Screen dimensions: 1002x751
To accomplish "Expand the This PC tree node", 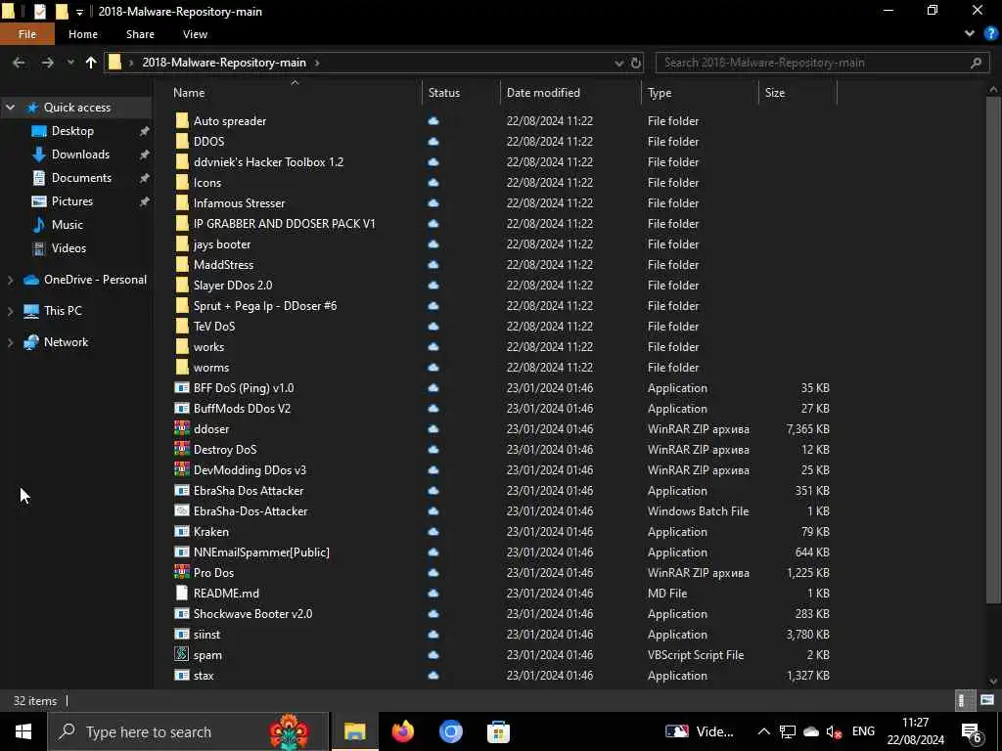I will (x=10, y=311).
